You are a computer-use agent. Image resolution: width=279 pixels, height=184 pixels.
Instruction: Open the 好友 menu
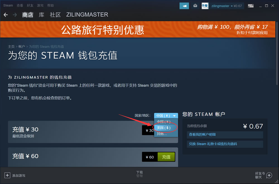pos(30,6)
